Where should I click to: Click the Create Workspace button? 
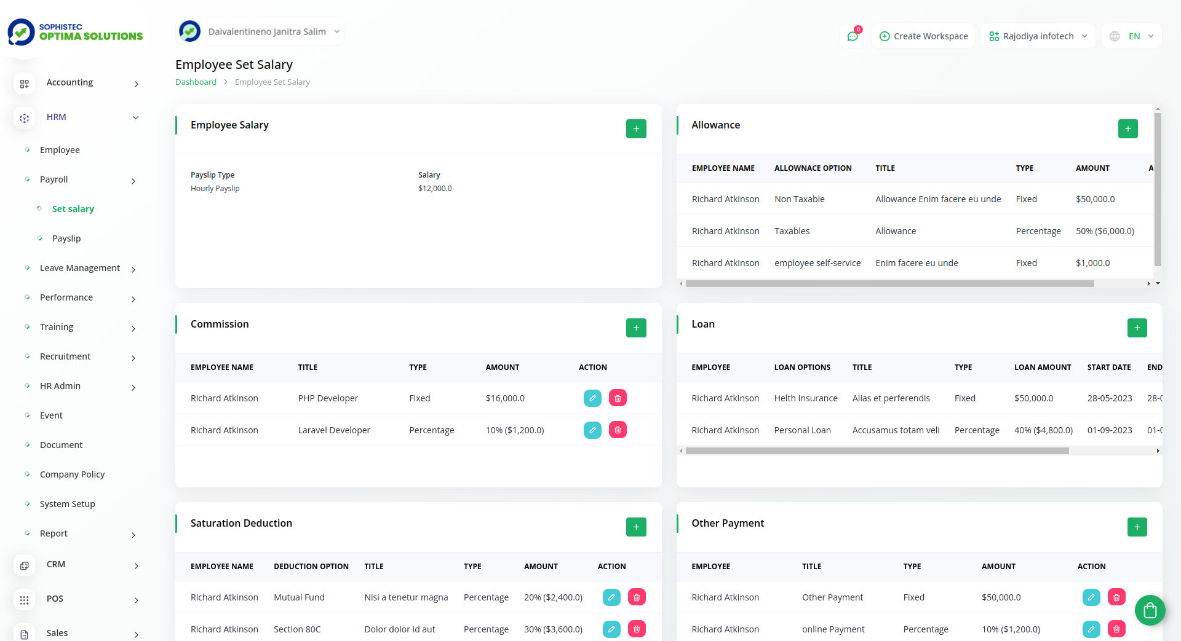[x=923, y=36]
